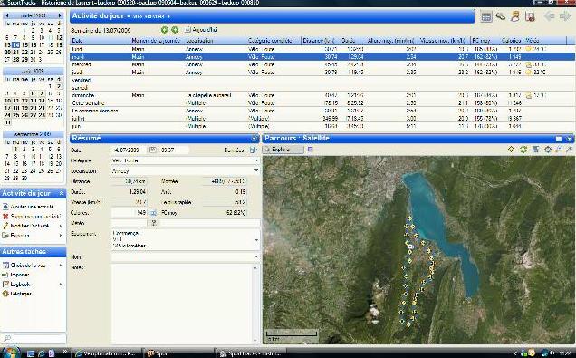Click the calories calculator icon

click(x=154, y=212)
